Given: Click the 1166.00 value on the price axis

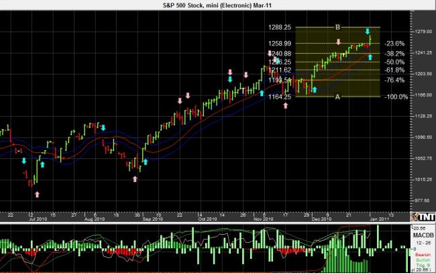Looking at the screenshot, I should pyautogui.click(x=423, y=95).
